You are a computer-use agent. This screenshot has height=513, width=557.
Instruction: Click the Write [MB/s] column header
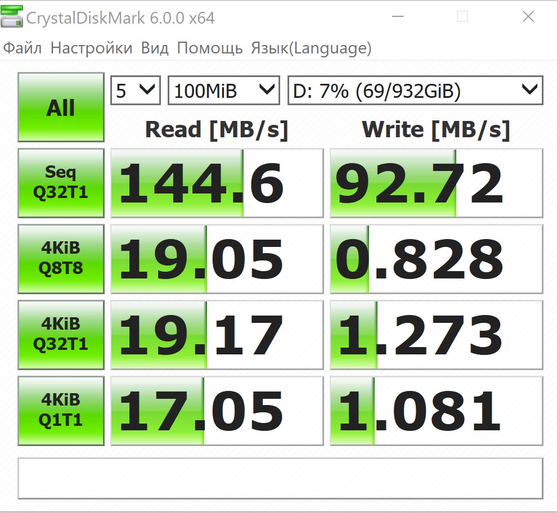click(436, 130)
